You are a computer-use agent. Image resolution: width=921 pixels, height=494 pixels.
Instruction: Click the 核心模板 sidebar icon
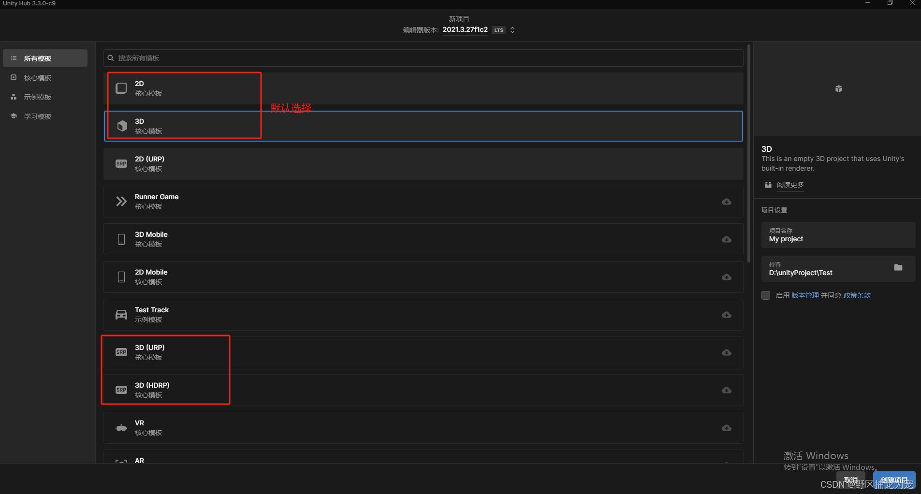[x=14, y=77]
